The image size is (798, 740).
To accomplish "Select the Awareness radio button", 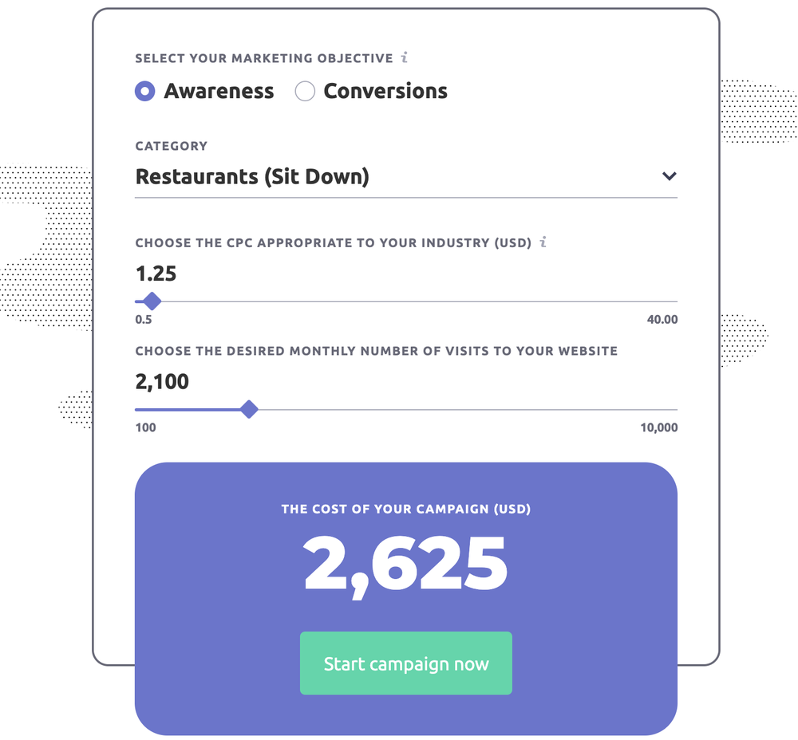I will pyautogui.click(x=145, y=92).
